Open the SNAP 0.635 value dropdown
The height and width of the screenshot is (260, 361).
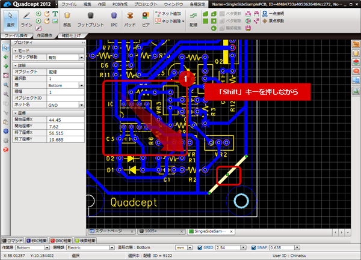297,247
